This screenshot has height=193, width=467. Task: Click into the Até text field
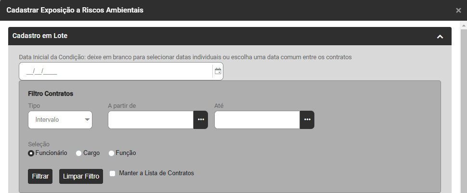[257, 120]
